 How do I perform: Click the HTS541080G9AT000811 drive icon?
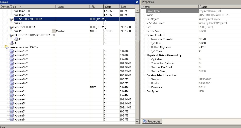coord(12,19)
